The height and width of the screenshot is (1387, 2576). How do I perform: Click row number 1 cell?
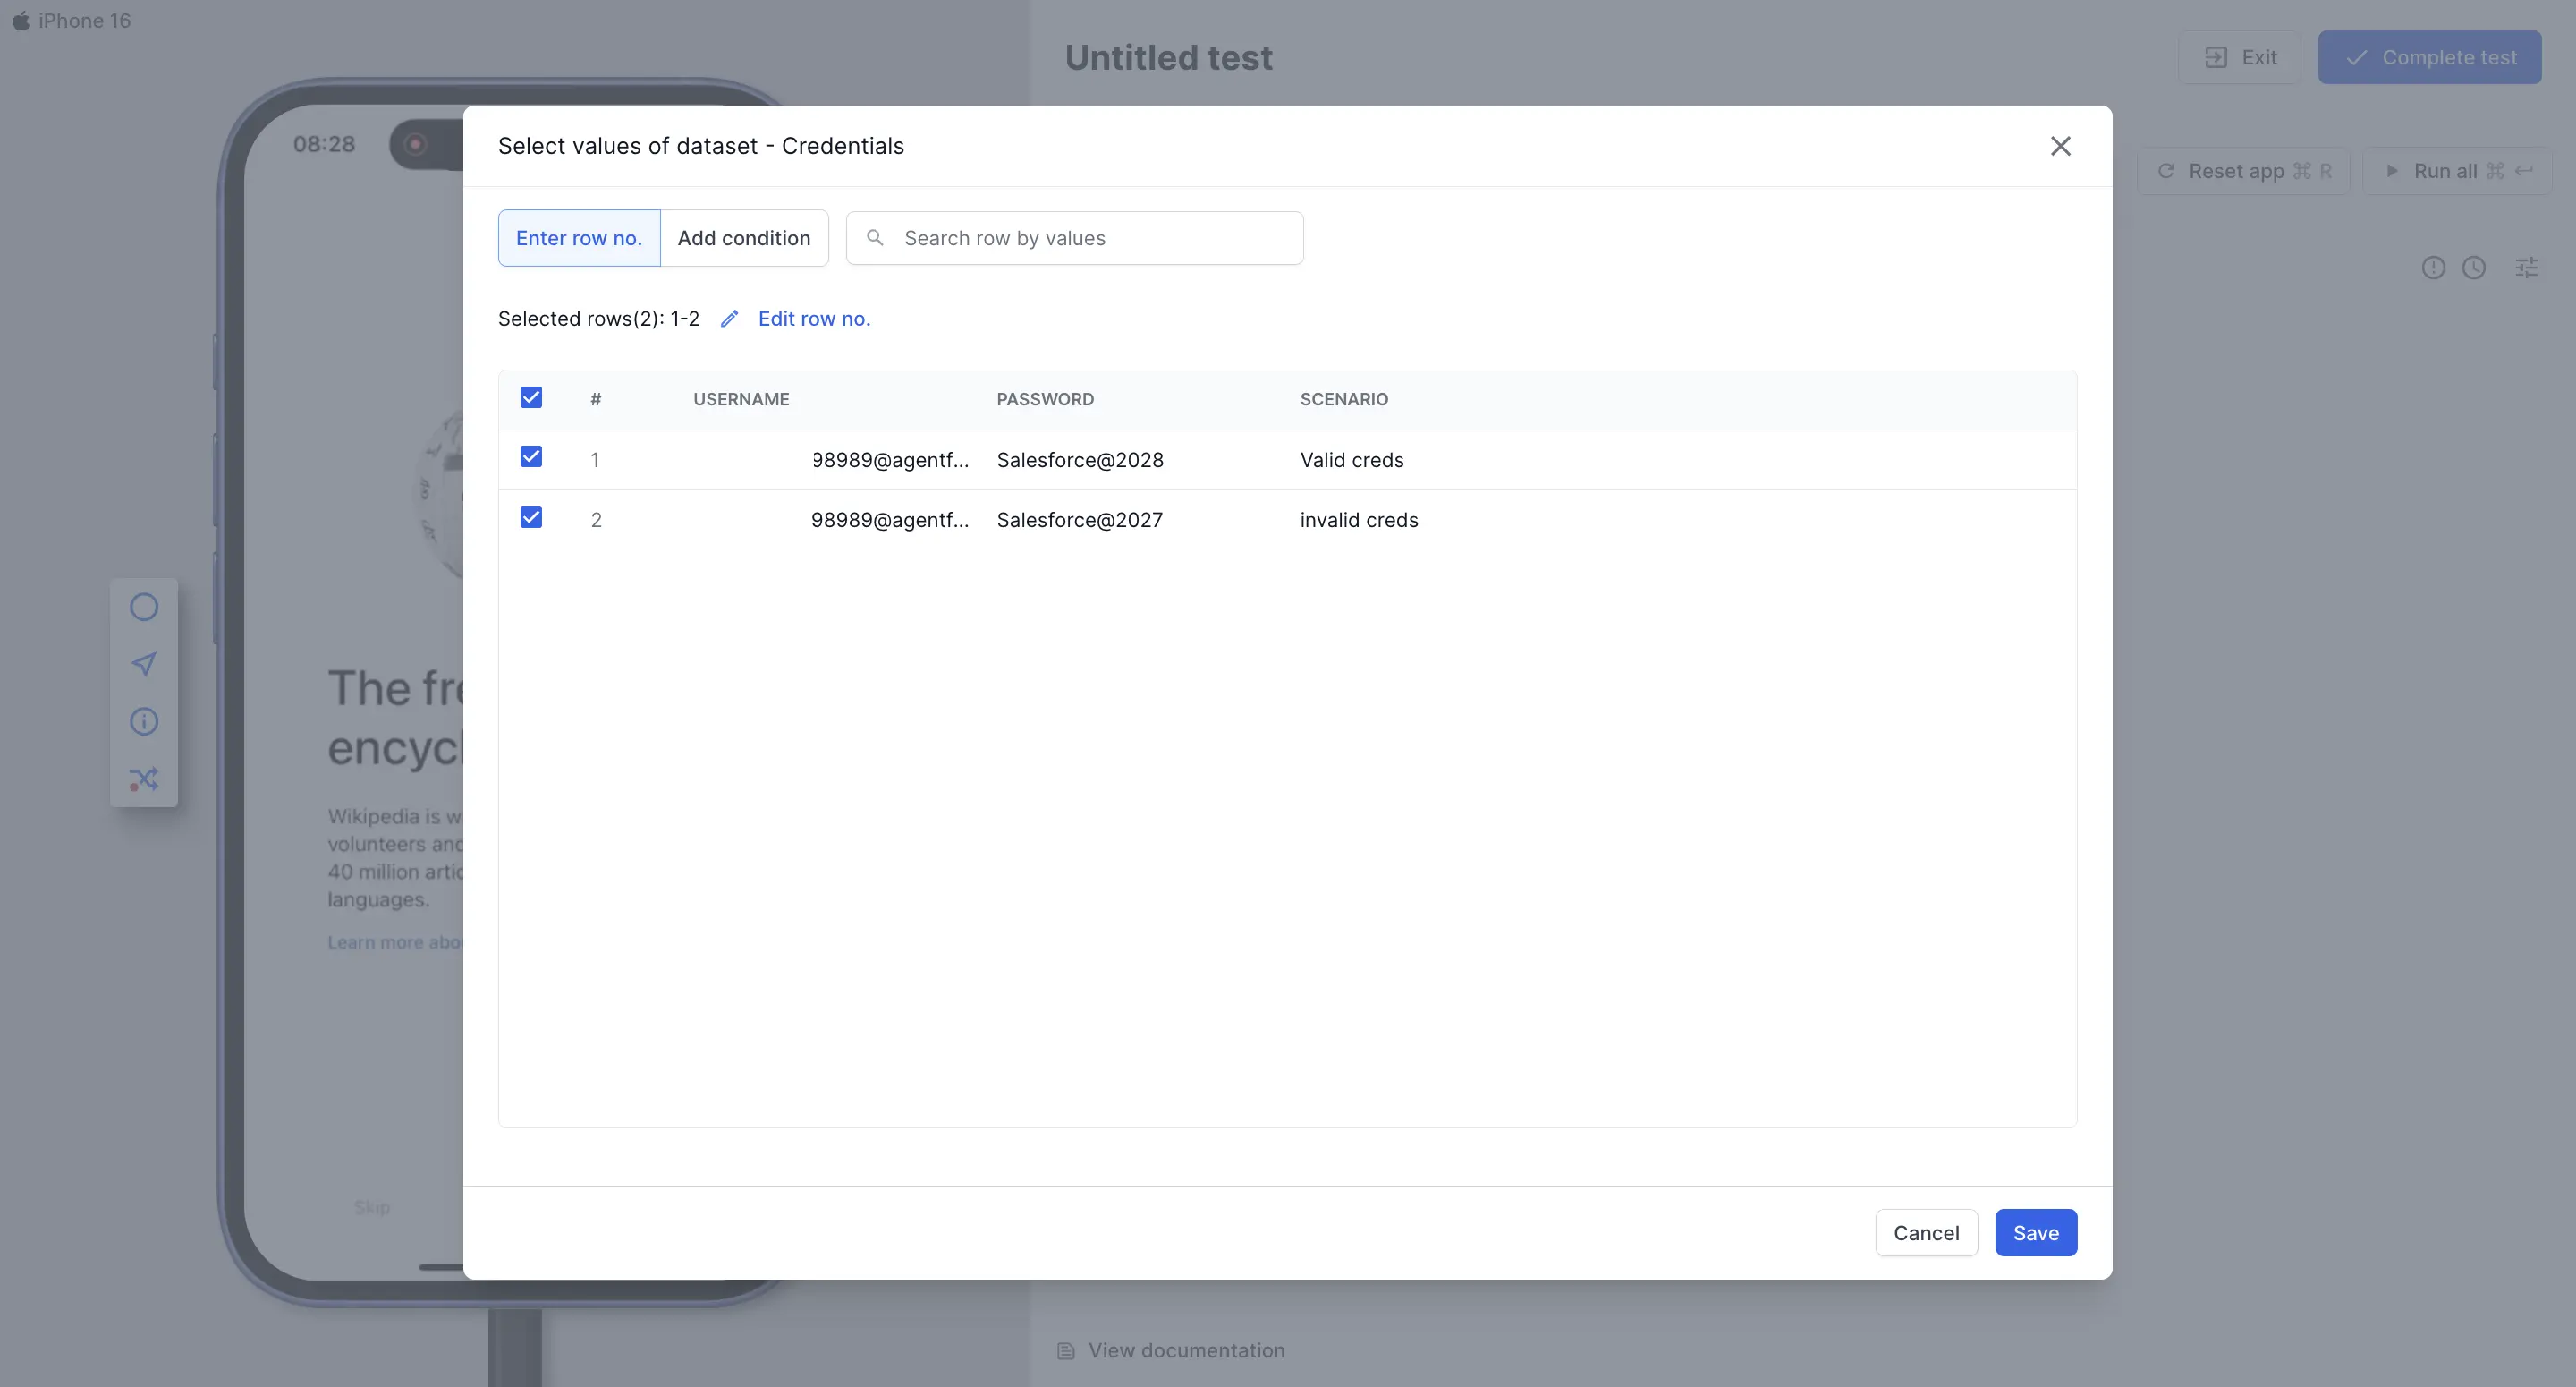click(595, 460)
